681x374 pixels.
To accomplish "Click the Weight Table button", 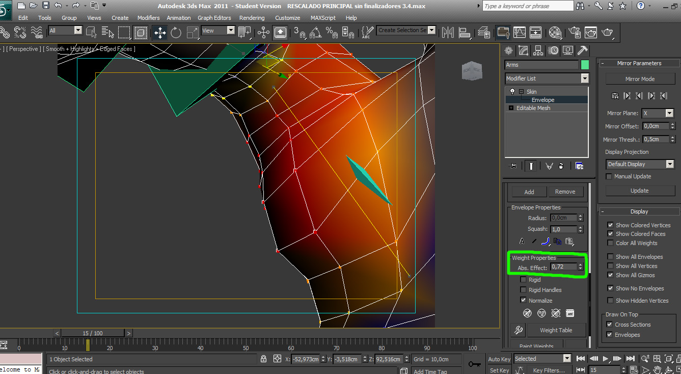I will (556, 330).
